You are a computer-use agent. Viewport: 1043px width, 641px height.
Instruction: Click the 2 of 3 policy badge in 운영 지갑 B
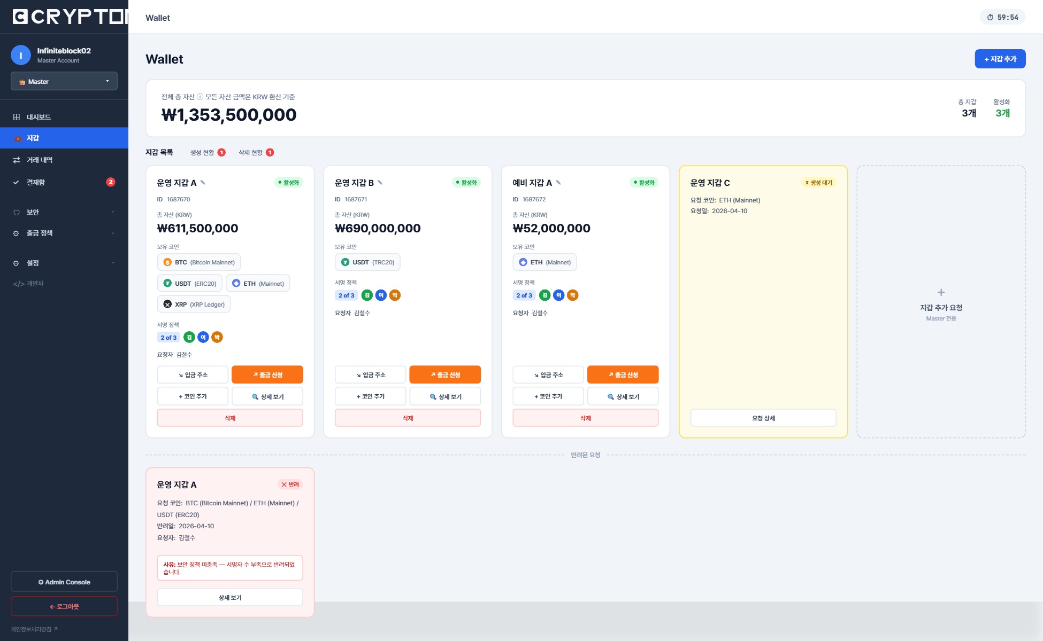346,295
